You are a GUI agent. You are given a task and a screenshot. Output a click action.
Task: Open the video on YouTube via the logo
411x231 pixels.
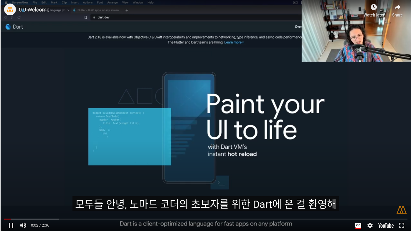[x=386, y=225]
